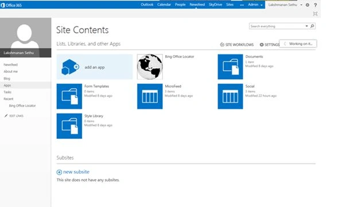Select Blog in left sidebar

7,79
